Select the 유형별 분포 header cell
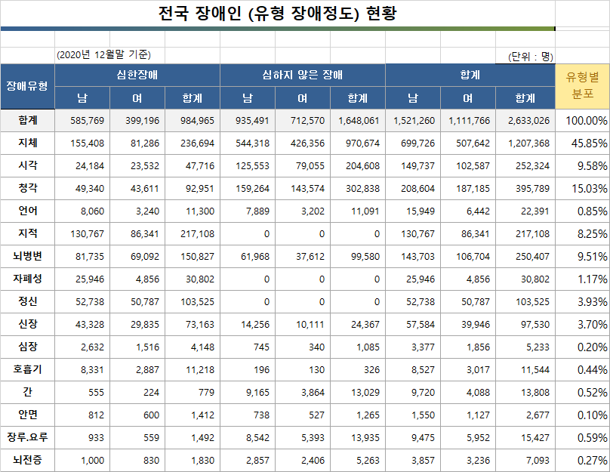Viewport: 610px width, 472px height. point(582,86)
